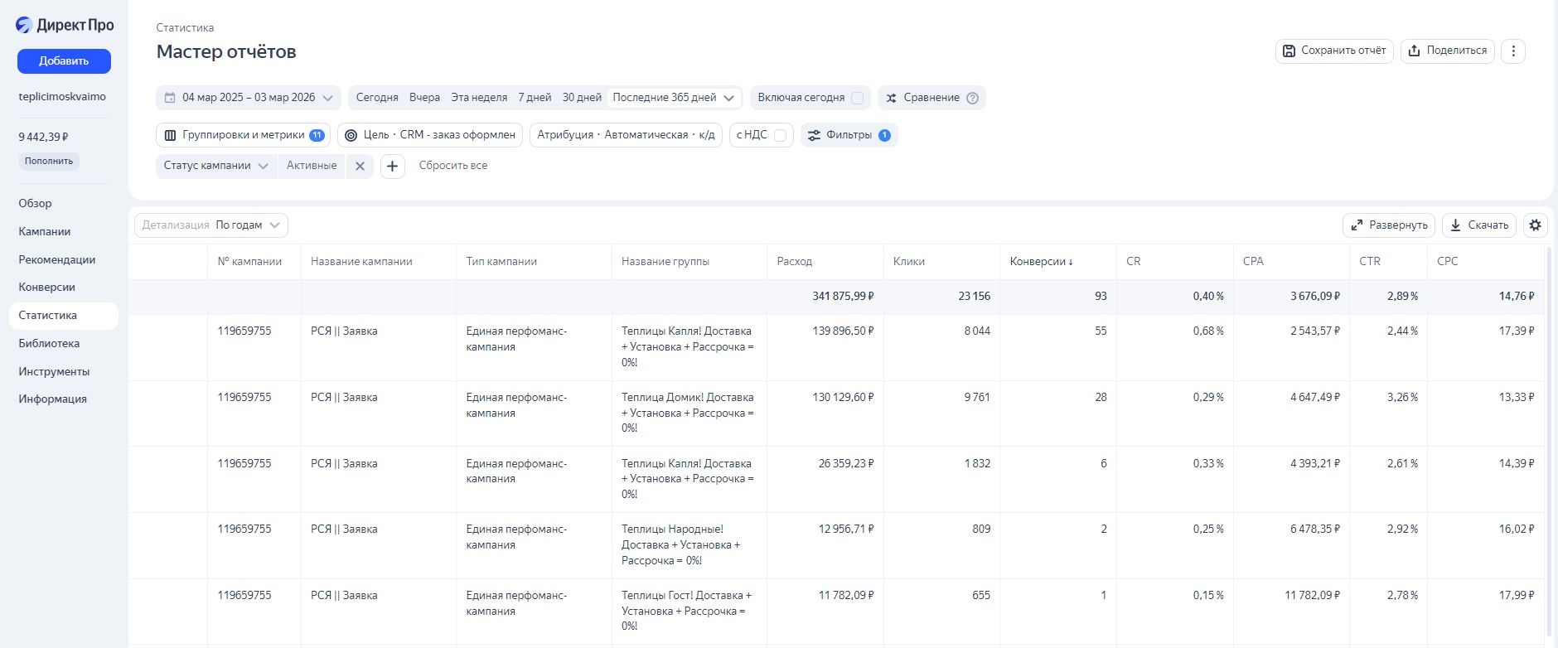Viewport: 1558px width, 648px height.
Task: Click Поделиться share button
Action: (1448, 51)
